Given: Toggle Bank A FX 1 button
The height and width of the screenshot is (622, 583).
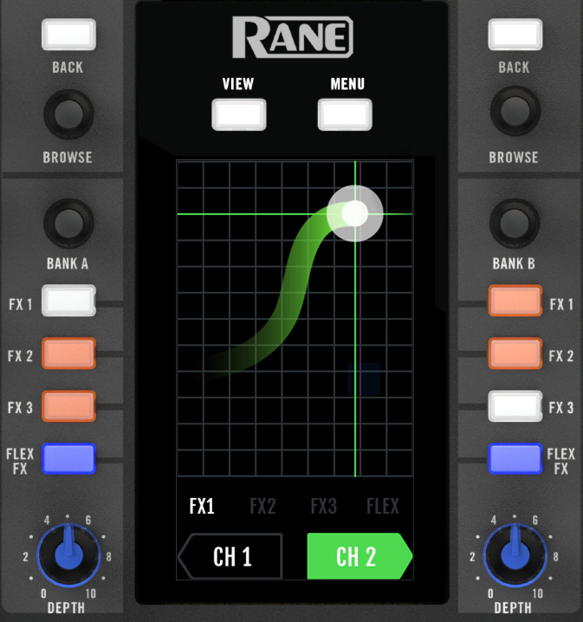Looking at the screenshot, I should pos(68,301).
